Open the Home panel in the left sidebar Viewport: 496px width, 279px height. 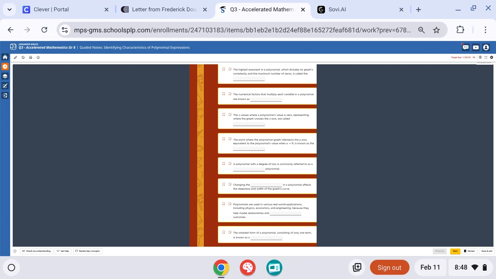tap(5, 57)
